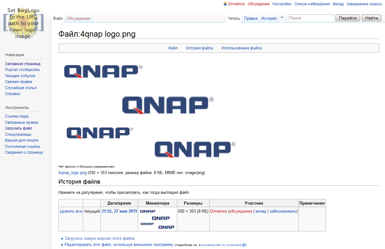Jump to Файл section anchor link
385x249 pixels.
[173, 48]
